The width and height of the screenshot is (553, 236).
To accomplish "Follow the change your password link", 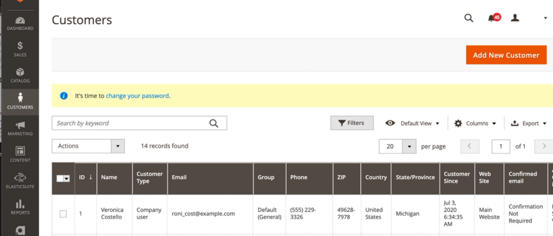I will coord(137,96).
